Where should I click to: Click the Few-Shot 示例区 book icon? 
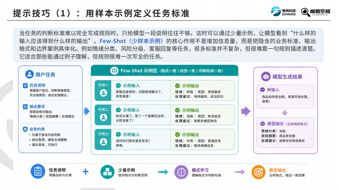114,71
